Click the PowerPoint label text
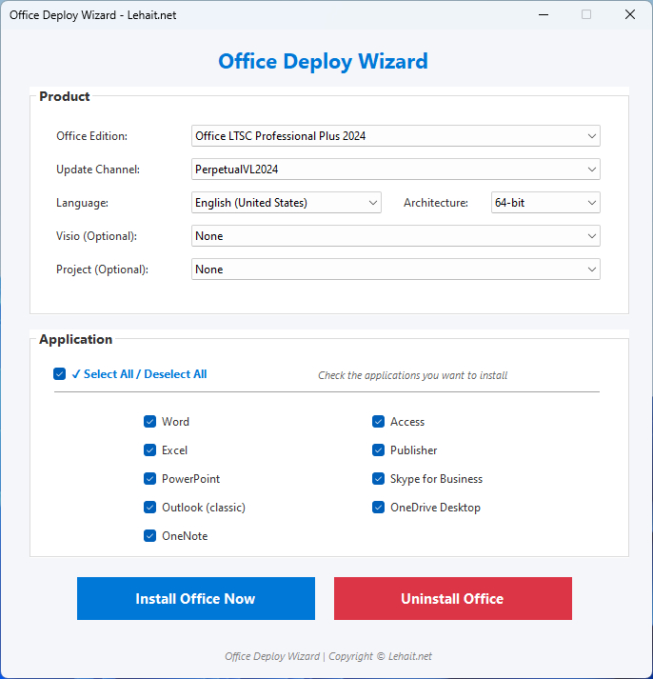The width and height of the screenshot is (653, 679). [x=190, y=479]
